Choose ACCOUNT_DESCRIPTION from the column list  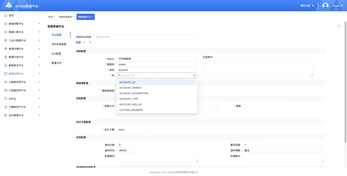point(157,93)
